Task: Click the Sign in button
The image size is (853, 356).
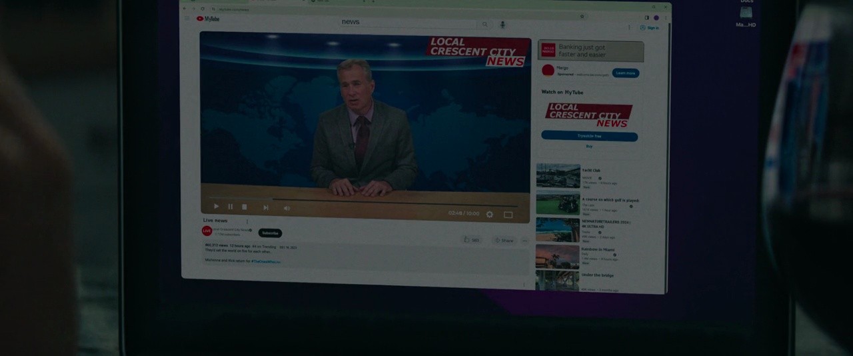Action: coord(649,28)
